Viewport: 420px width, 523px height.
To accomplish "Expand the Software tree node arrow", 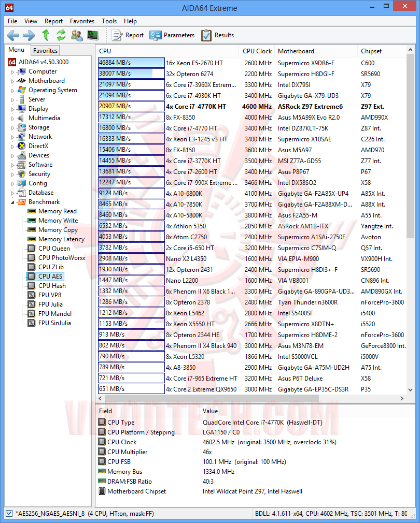I will [x=13, y=165].
